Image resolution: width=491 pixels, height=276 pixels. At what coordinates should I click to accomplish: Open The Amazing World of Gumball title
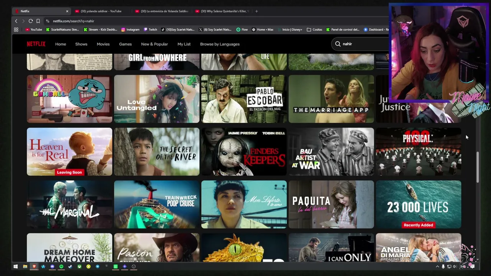69,99
